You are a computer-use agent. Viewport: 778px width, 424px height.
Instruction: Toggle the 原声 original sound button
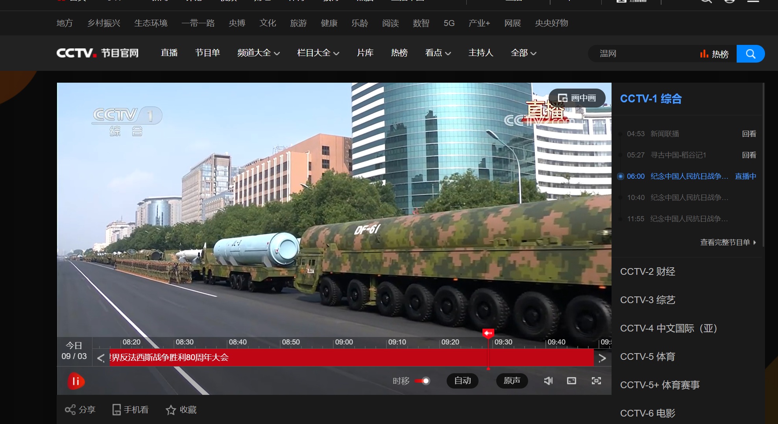(512, 381)
